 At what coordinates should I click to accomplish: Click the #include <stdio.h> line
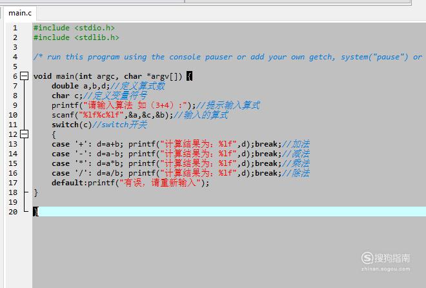(74, 28)
